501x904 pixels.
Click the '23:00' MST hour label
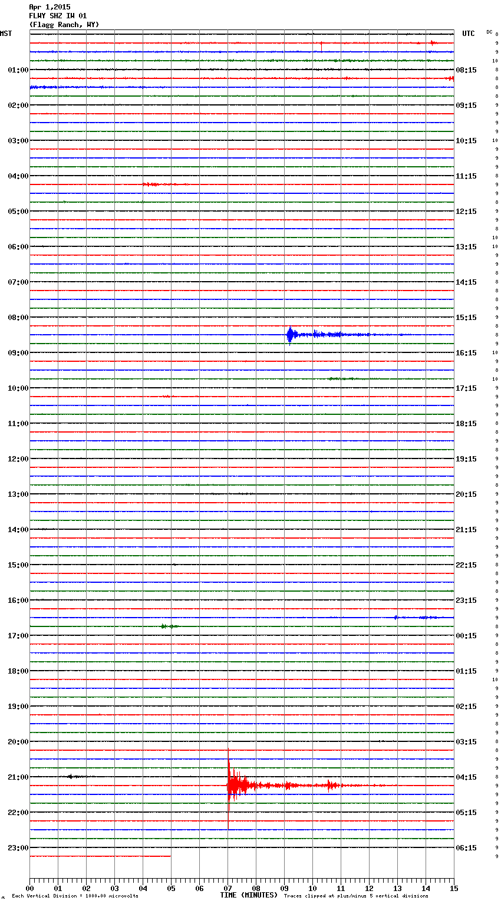click(18, 848)
